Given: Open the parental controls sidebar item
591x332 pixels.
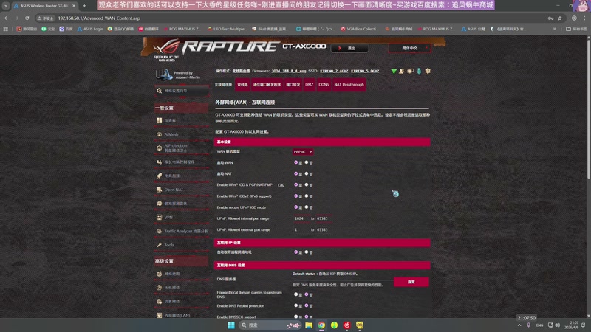Looking at the screenshot, I should (x=181, y=162).
